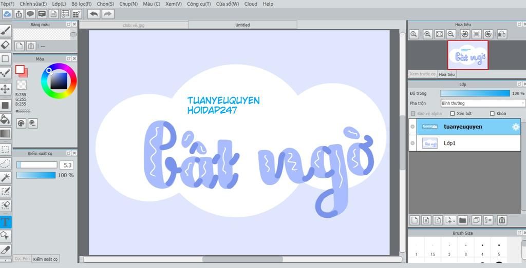This screenshot has height=268, width=526.
Task: Click the speech bubble comment icon
Action: pyautogui.click(x=30, y=14)
